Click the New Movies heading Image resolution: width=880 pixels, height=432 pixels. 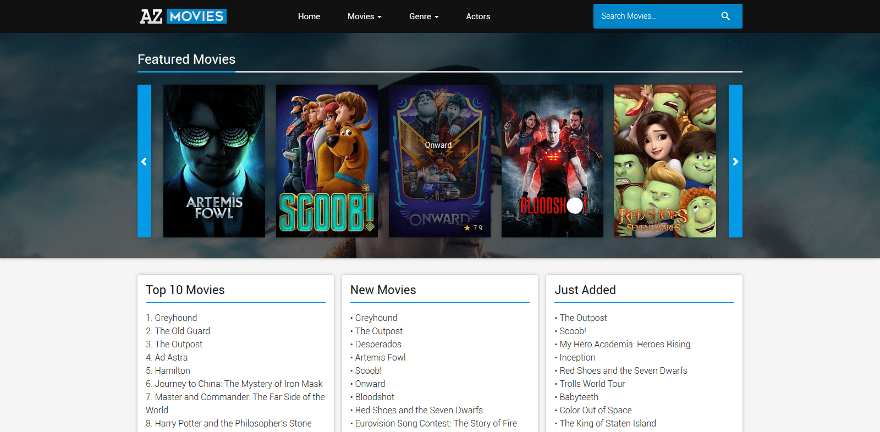[x=383, y=290]
